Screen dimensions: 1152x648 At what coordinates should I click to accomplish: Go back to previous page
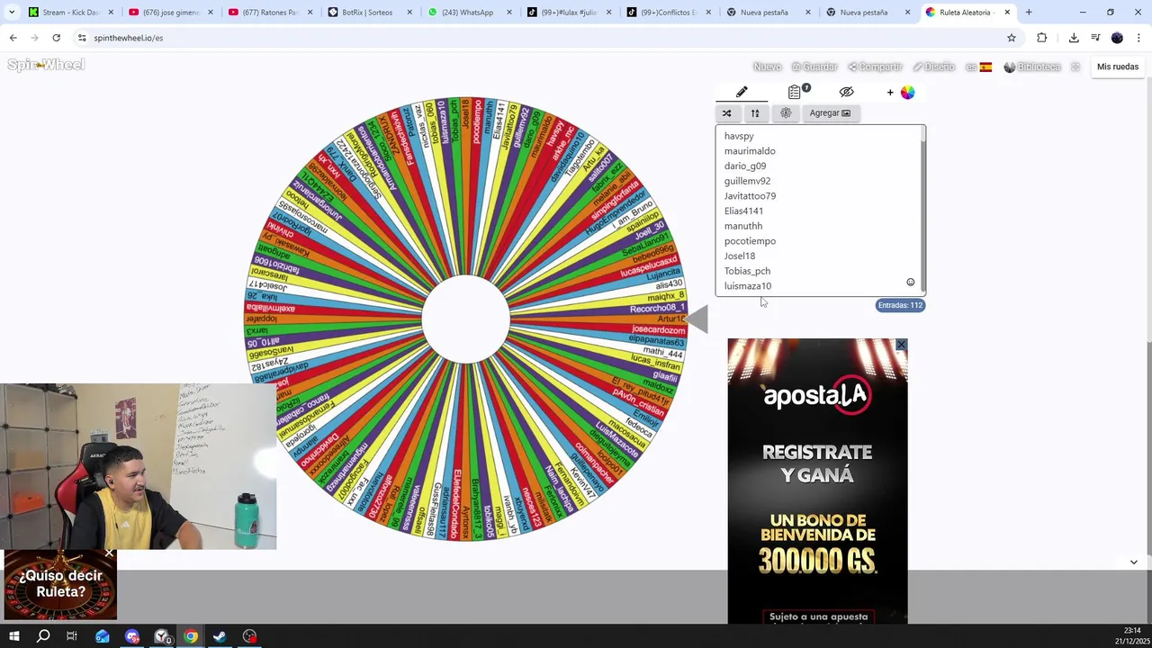[x=13, y=38]
